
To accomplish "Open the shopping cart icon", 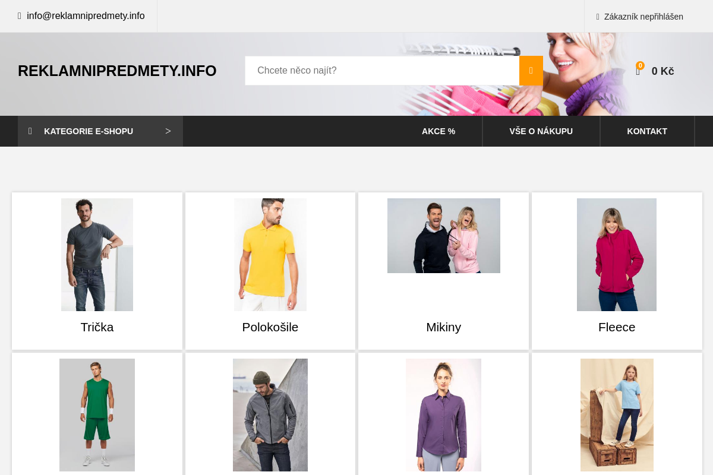I will click(x=638, y=71).
